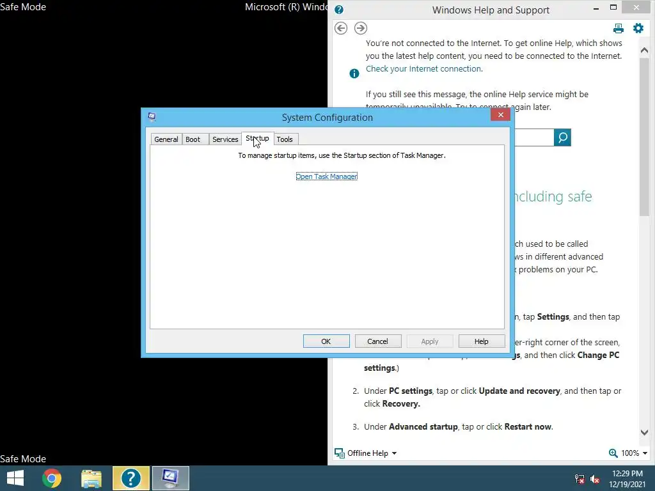Open File Explorer from the taskbar
Screen dimensions: 655x491
(x=91, y=478)
